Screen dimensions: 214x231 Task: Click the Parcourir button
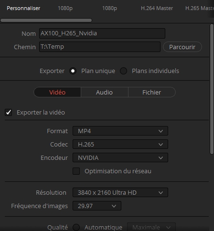tap(182, 47)
